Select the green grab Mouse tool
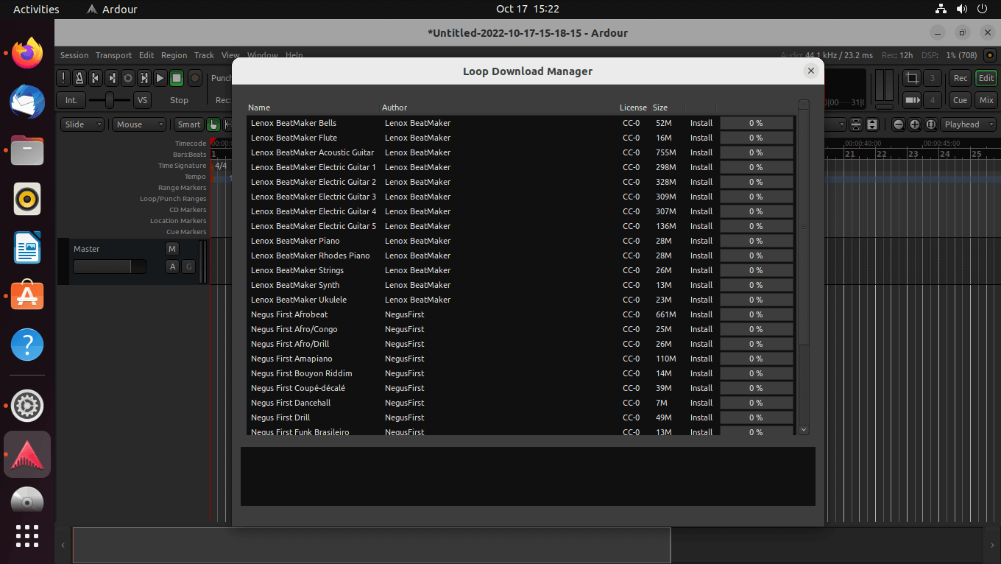Image resolution: width=1001 pixels, height=564 pixels. click(213, 124)
